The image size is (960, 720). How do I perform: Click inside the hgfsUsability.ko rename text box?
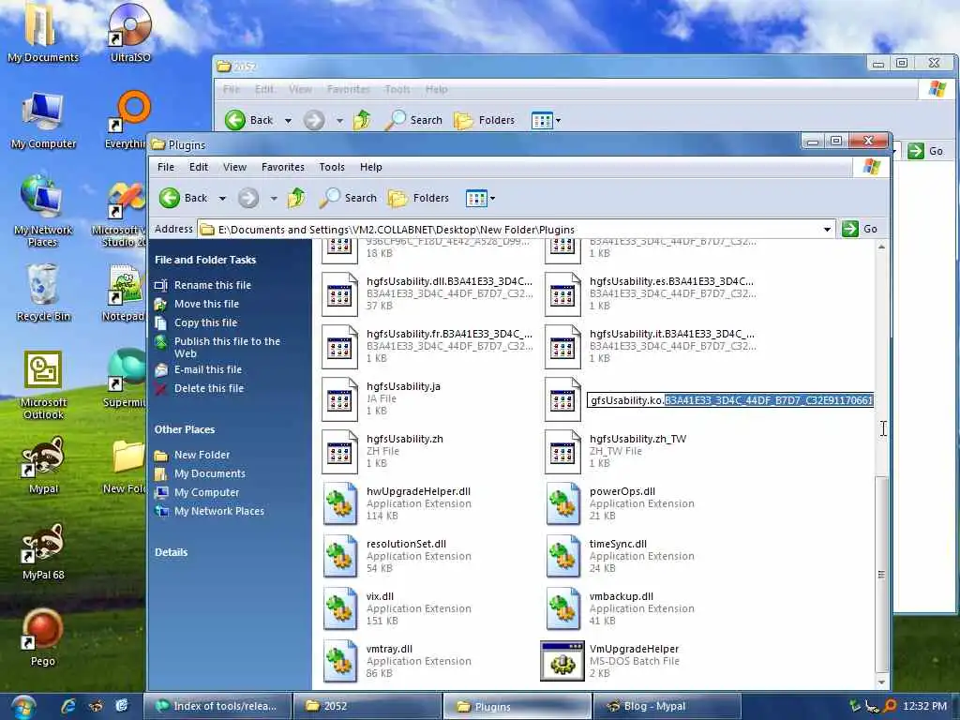730,400
